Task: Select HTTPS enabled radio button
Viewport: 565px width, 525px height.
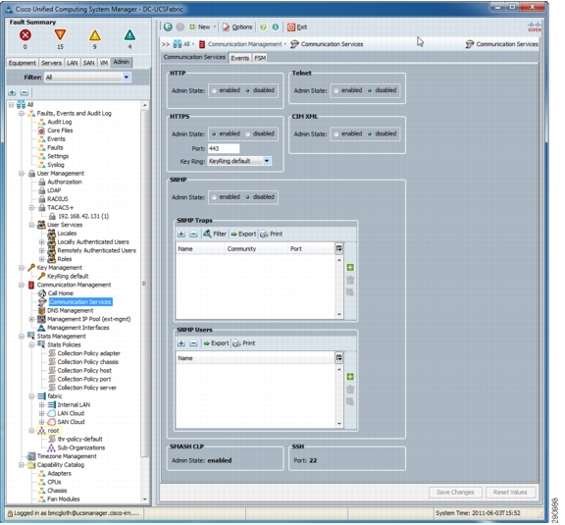Action: [214, 133]
